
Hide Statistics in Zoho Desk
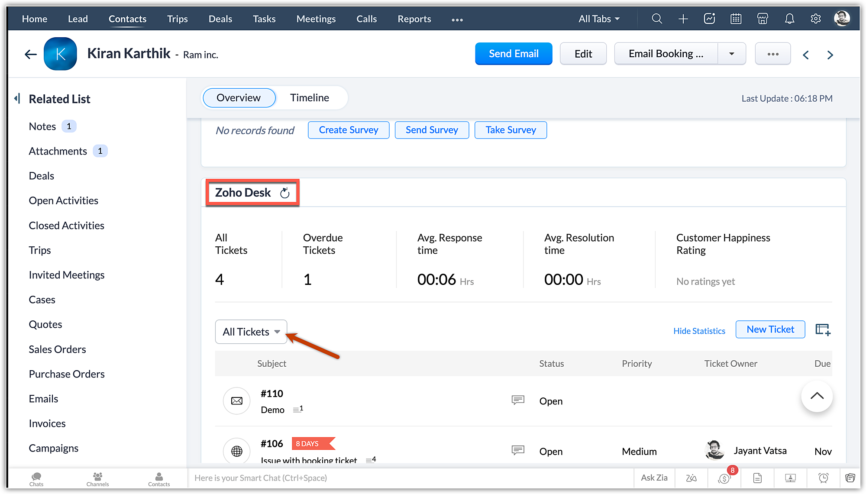[x=699, y=331]
